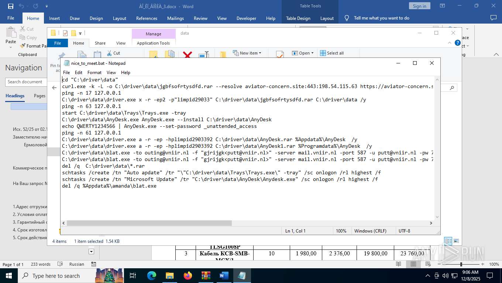Select the Headings tab in Navigation pane
502x283 pixels.
pos(15,96)
